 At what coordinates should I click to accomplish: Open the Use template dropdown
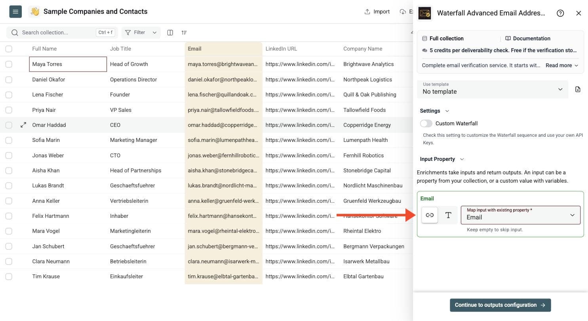click(x=493, y=89)
